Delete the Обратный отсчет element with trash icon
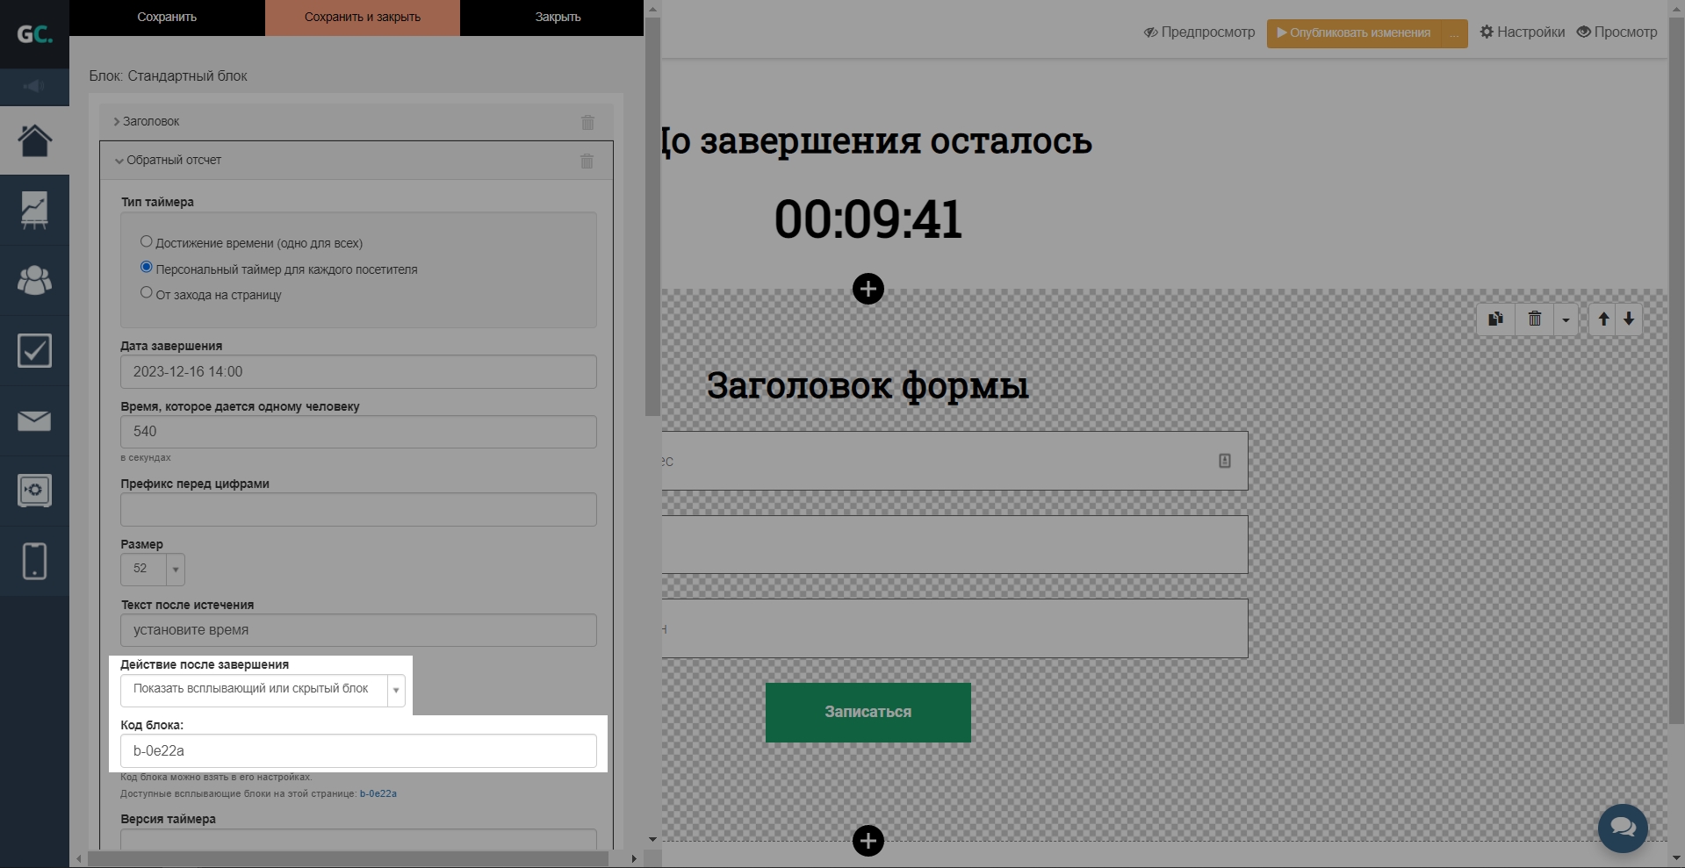 587,161
